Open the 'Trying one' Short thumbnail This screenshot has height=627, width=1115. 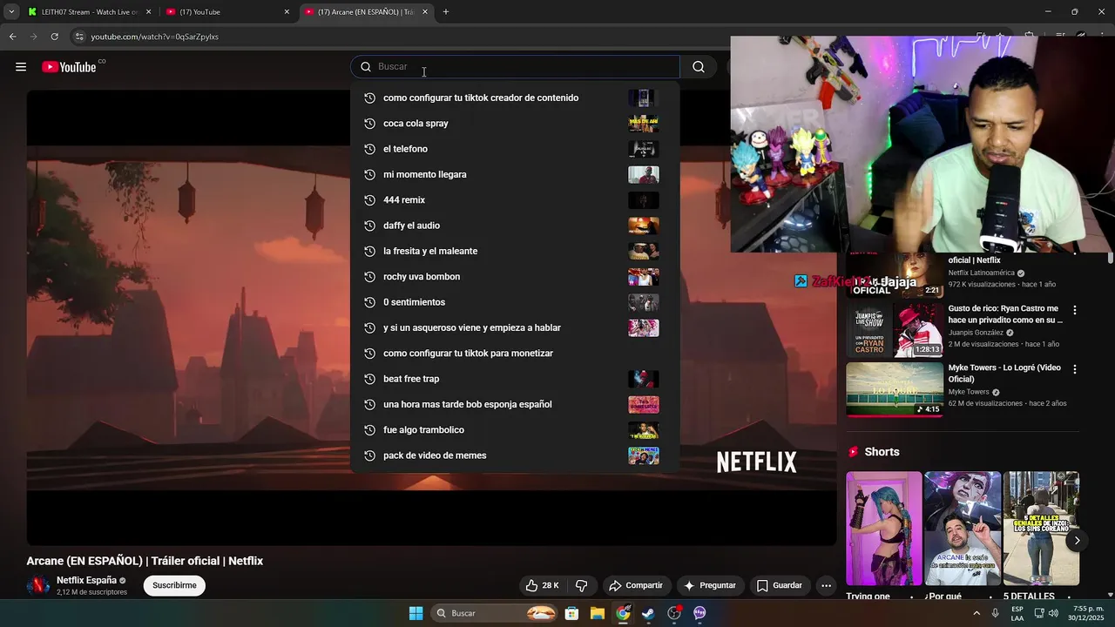tap(883, 529)
